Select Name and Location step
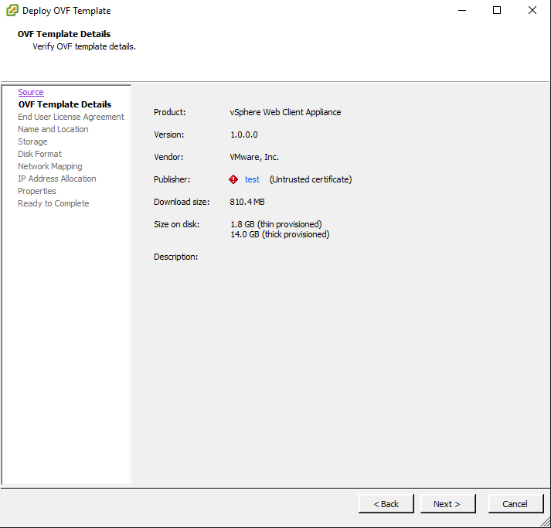 (53, 129)
